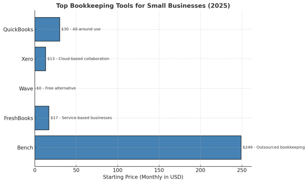Click the x-axis tick label 250
Viewport: 308px width, 183px height.
(x=242, y=170)
